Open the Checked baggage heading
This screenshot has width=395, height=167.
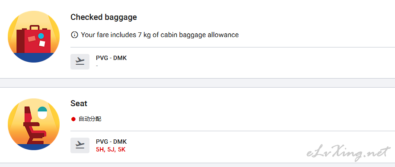tap(104, 17)
